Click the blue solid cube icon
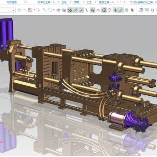The height and width of the screenshot is (157, 157). pyautogui.click(x=64, y=10)
